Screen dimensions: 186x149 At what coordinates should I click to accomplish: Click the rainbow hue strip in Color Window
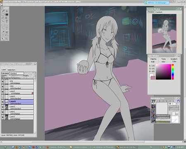(173, 72)
